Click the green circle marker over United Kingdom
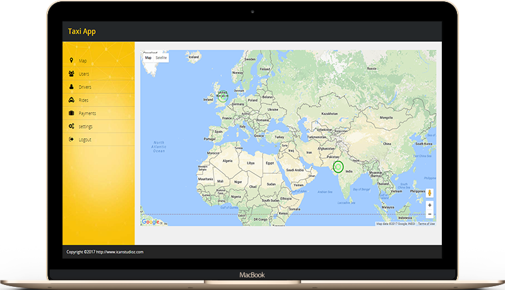Image resolution: width=505 pixels, height=290 pixels. click(x=222, y=96)
